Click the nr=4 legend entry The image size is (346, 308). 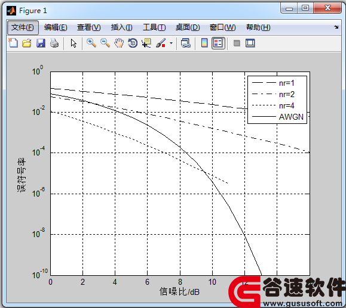click(x=273, y=105)
